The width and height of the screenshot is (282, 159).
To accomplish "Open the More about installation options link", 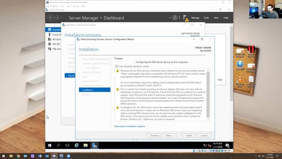I will click(x=130, y=126).
